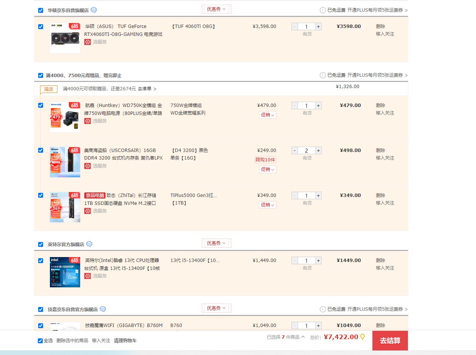Click info icon in GIGABYTE store free shipping row
This screenshot has height=355, width=476.
(x=323, y=309)
